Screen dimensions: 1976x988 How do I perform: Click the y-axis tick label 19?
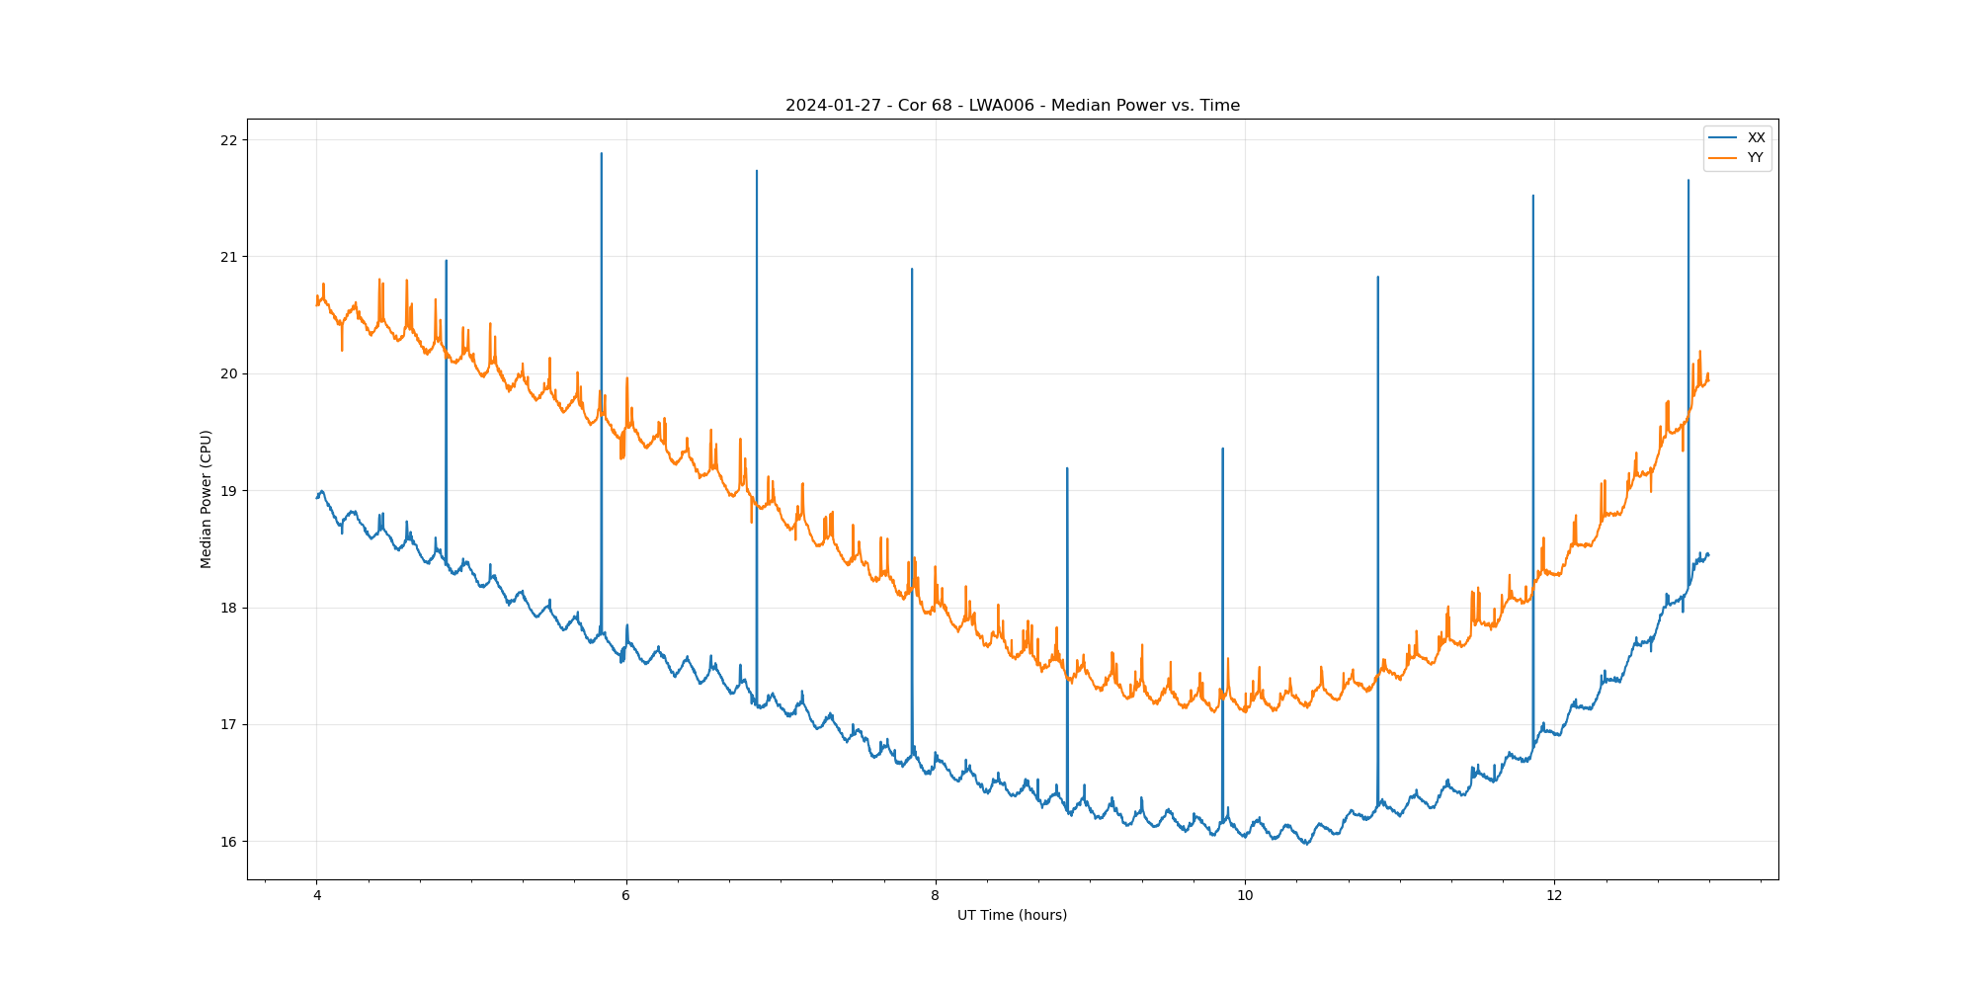[229, 491]
